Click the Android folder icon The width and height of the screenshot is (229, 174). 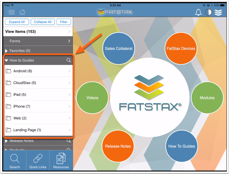[8, 71]
